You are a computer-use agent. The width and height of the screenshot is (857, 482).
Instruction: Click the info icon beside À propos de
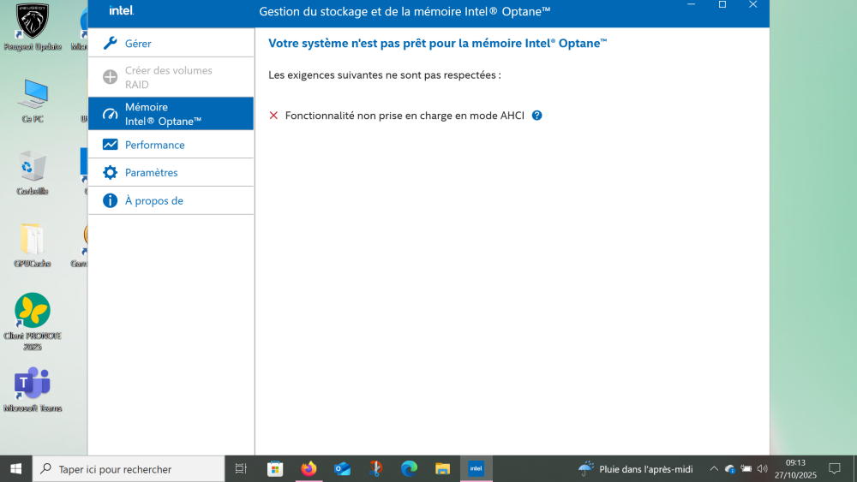coord(110,200)
